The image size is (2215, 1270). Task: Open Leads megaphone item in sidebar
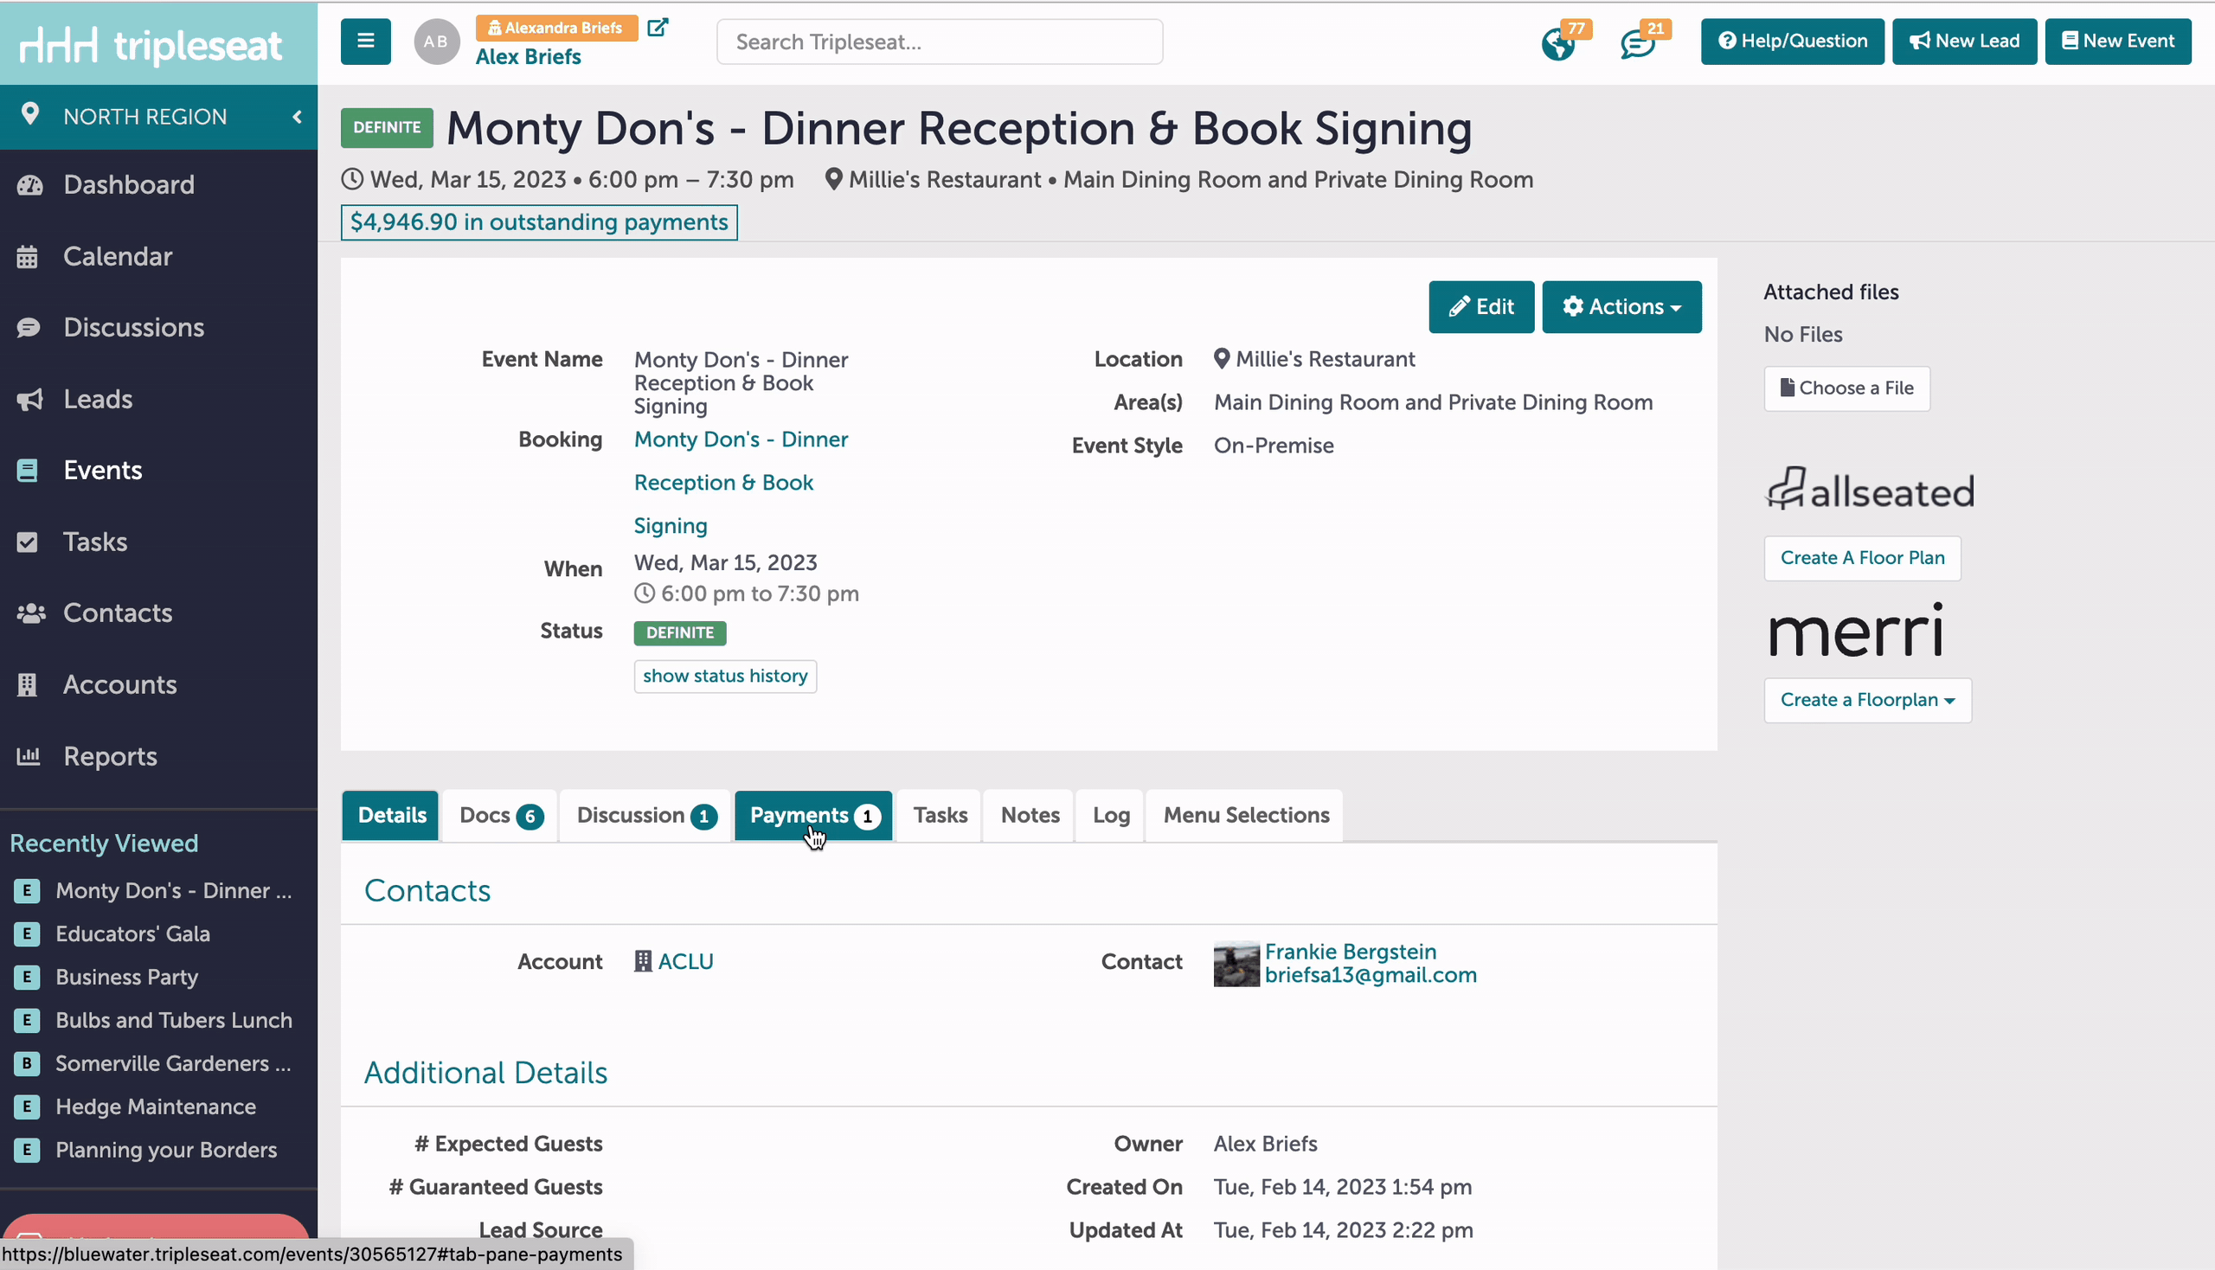(x=98, y=399)
